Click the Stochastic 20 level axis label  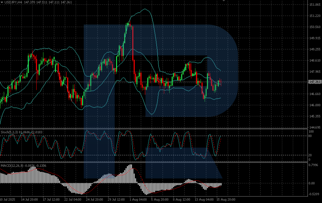coord(310,155)
